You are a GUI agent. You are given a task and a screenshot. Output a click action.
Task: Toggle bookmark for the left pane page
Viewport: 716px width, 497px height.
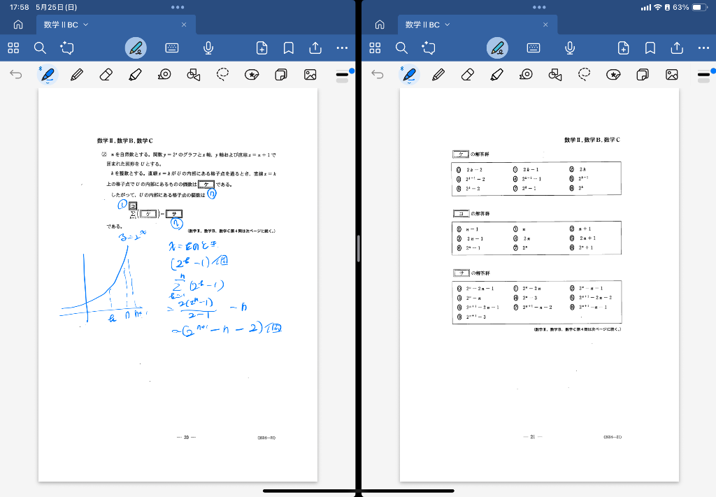288,48
